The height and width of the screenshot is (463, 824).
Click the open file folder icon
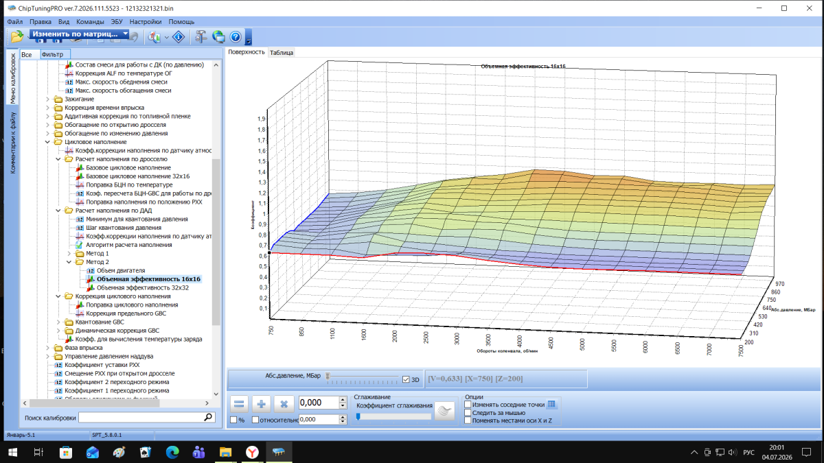(17, 37)
